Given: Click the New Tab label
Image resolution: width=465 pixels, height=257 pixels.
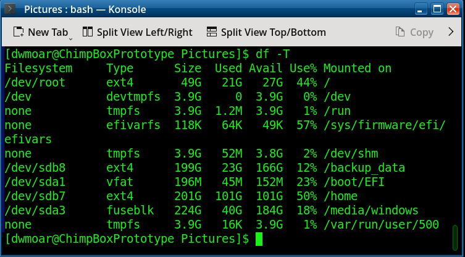Looking at the screenshot, I should click(47, 32).
